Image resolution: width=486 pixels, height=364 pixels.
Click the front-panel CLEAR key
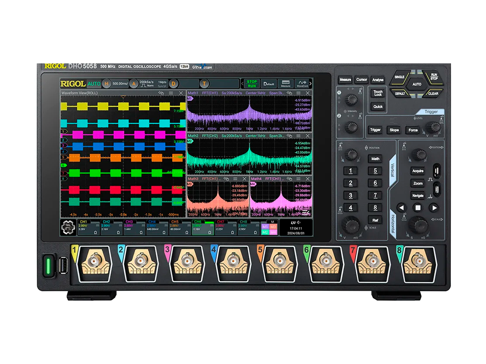point(433,93)
